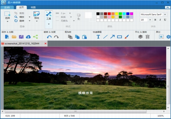Delete using the trash can icon

(147, 37)
